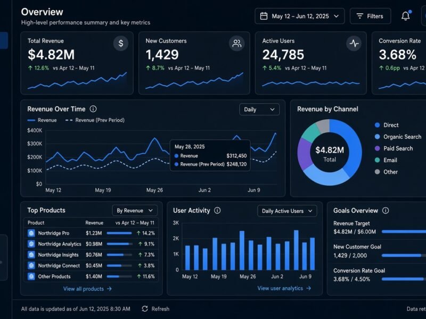Screen dimensions: 426x319
Task: Open the By Revenue sort dropdown
Action: click(x=135, y=211)
